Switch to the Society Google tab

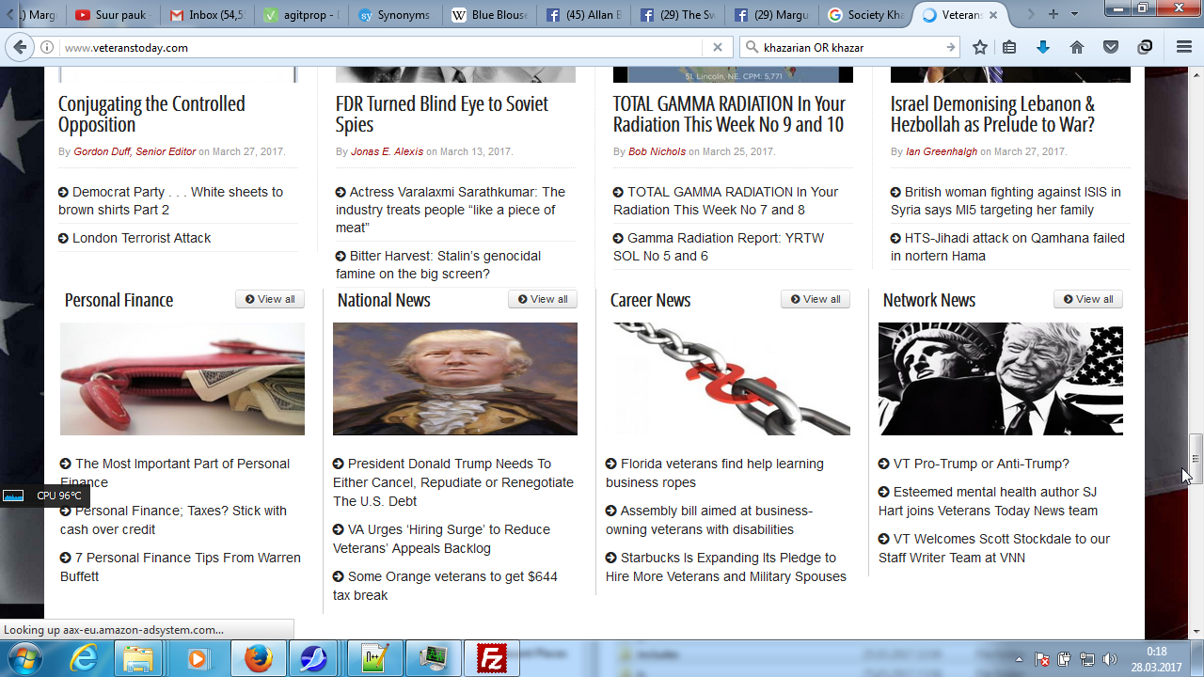865,15
